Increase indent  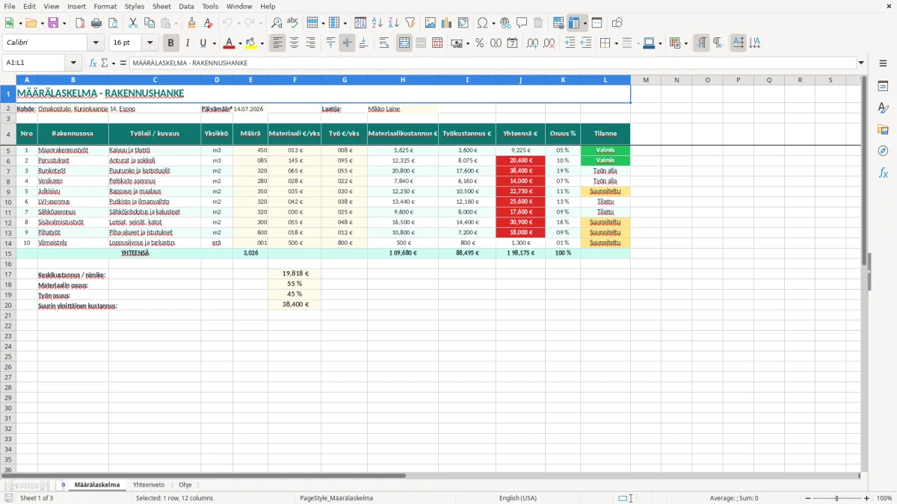click(x=570, y=43)
